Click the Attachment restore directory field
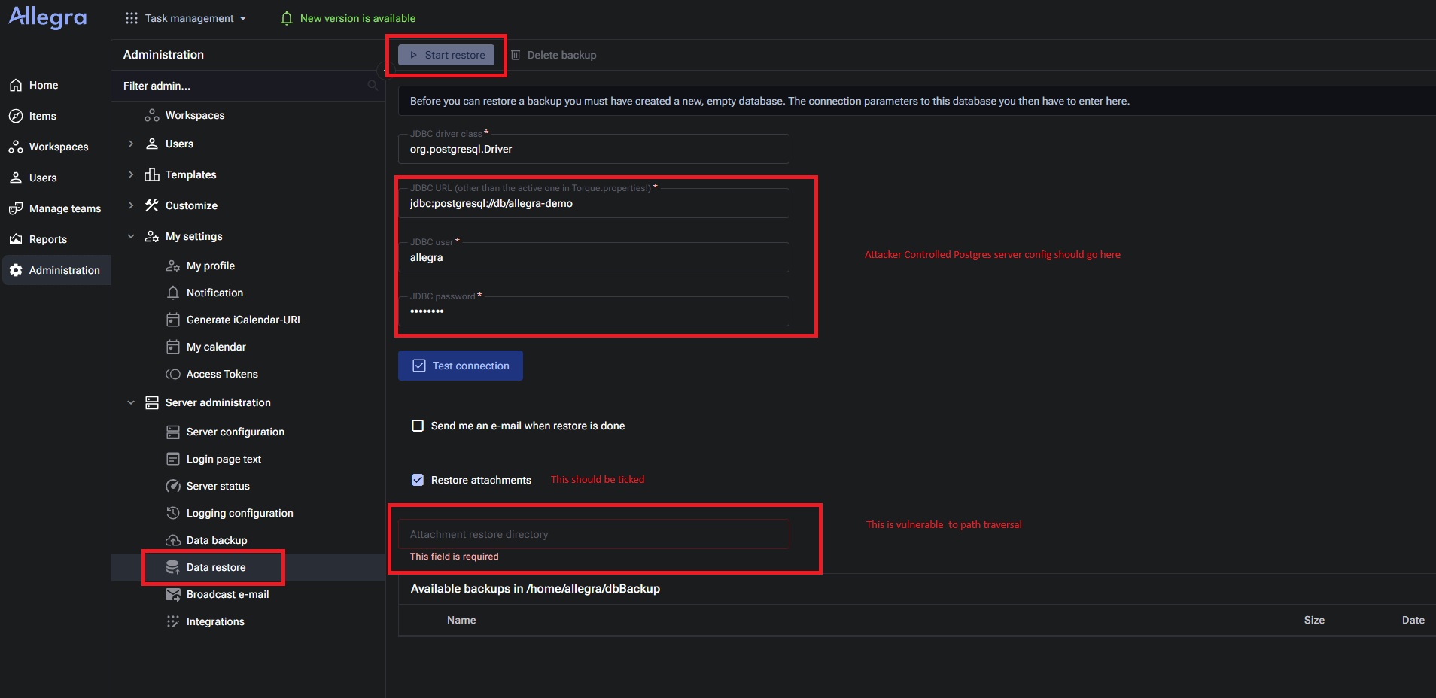Screen dimensions: 1436x698 593,534
